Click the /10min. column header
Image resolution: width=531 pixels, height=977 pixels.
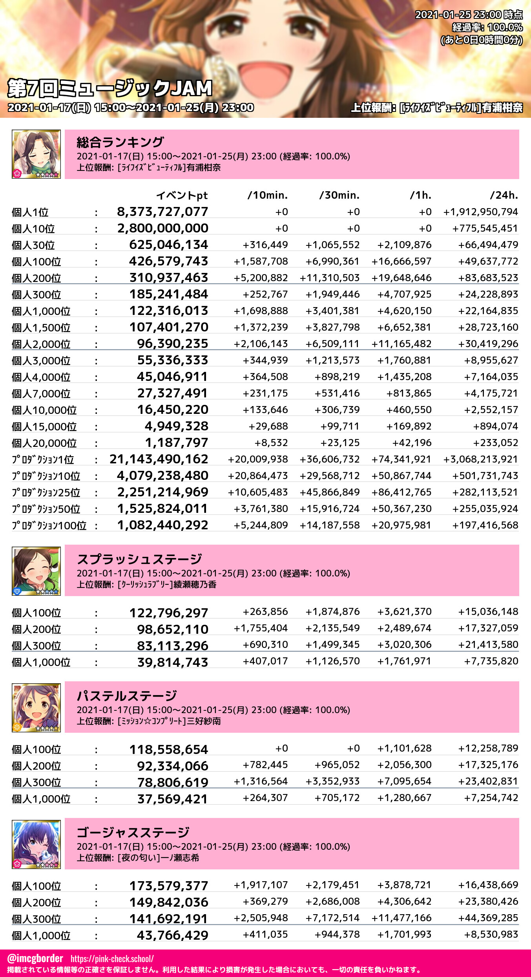(x=267, y=195)
